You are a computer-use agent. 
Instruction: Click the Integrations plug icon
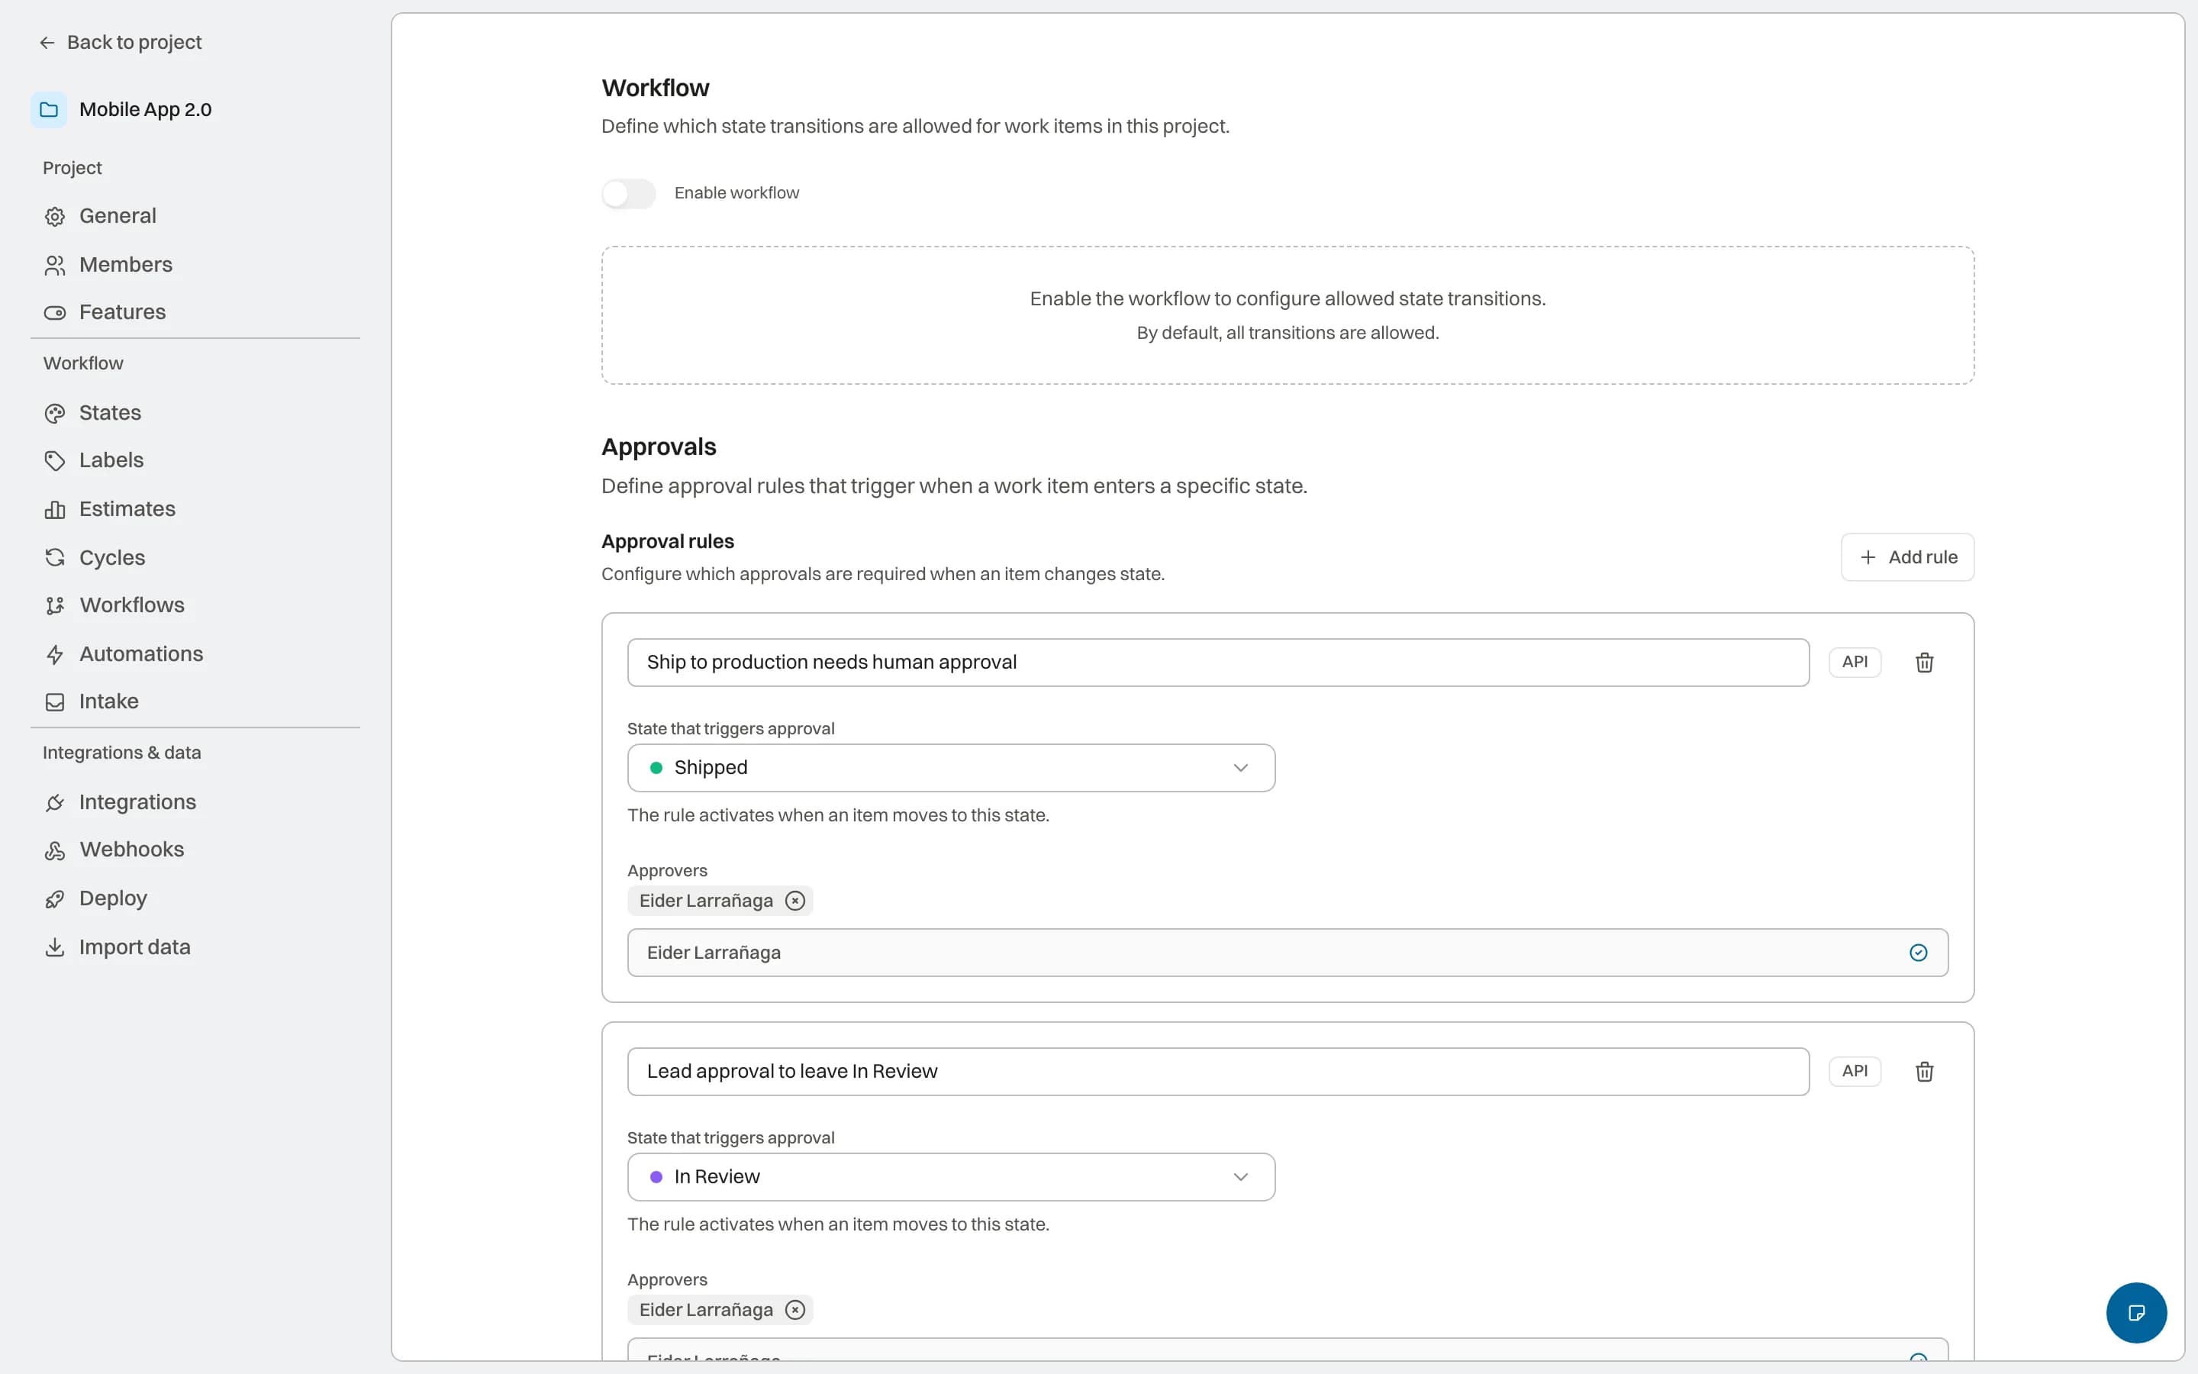56,802
